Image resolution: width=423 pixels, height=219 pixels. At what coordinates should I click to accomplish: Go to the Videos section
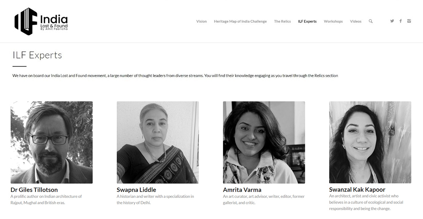pyautogui.click(x=356, y=21)
